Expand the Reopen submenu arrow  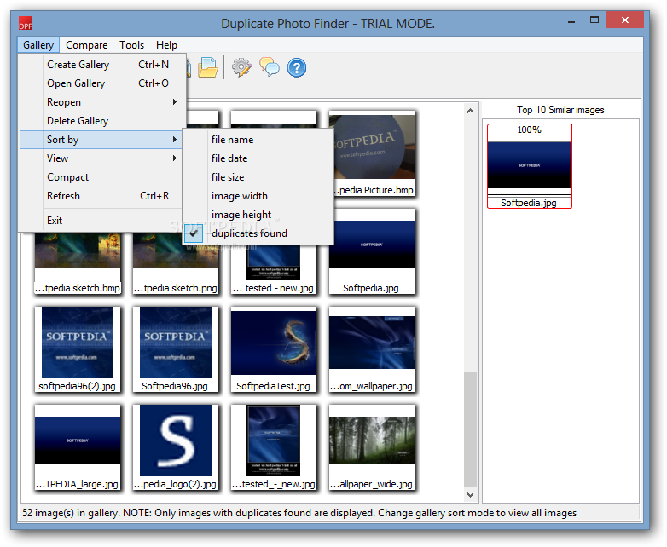174,102
